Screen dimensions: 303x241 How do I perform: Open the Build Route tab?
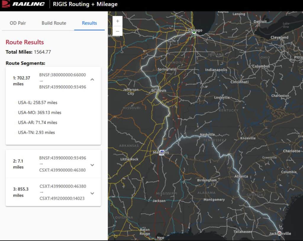pos(54,23)
